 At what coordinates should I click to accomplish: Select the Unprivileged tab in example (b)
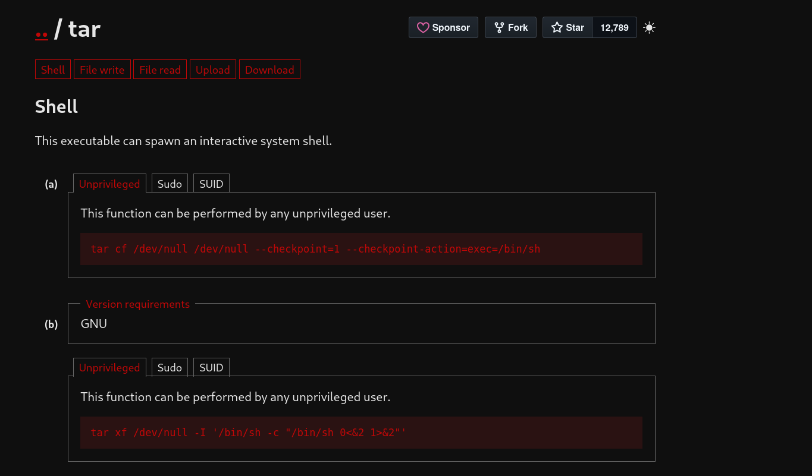click(109, 368)
